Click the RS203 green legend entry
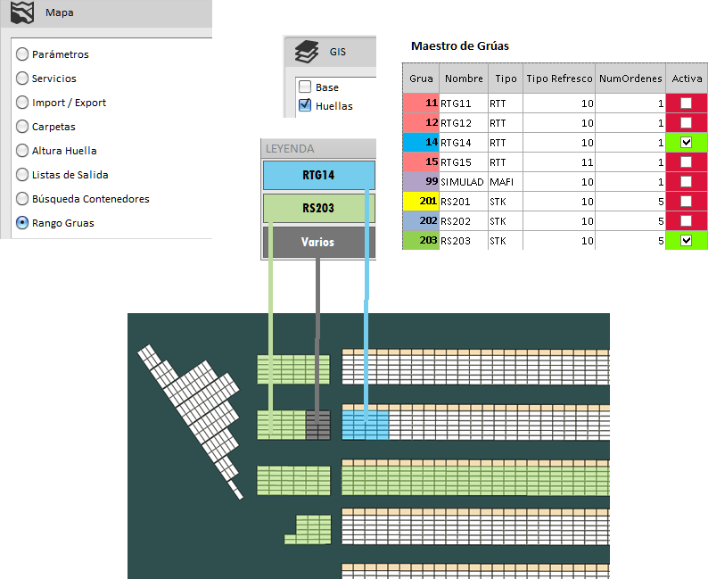 318,209
